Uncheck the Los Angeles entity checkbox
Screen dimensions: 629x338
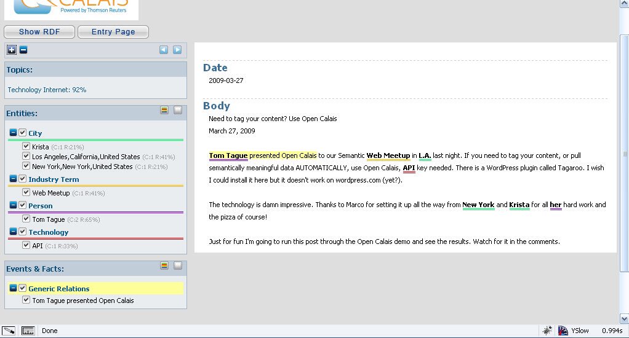pyautogui.click(x=26, y=155)
